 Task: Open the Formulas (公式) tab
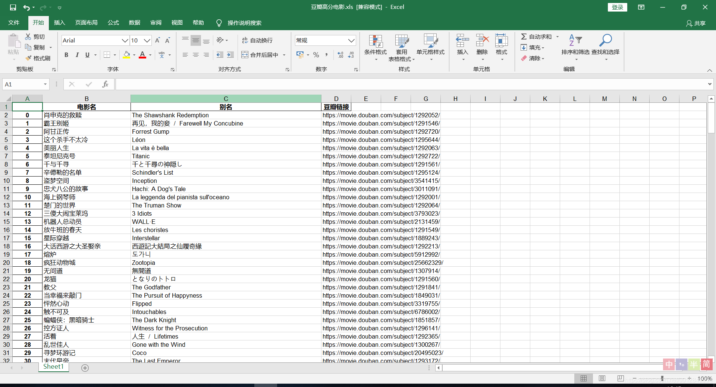113,23
